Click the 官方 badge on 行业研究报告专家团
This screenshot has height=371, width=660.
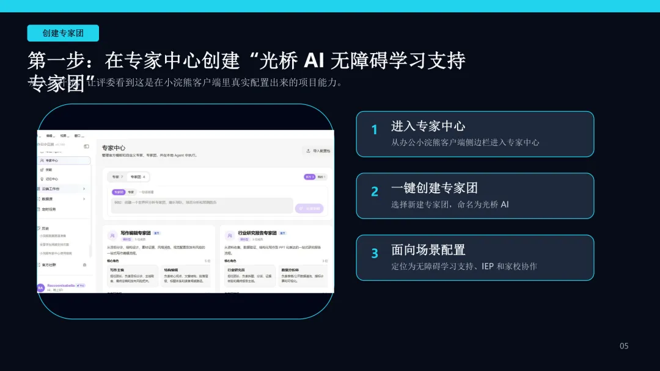point(282,233)
